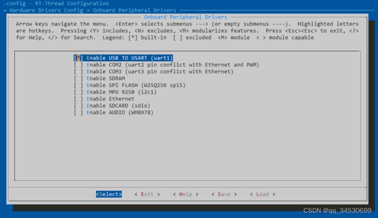This screenshot has height=218, width=378.
Task: Check the Enable Ethernet box
Action: click(79, 99)
